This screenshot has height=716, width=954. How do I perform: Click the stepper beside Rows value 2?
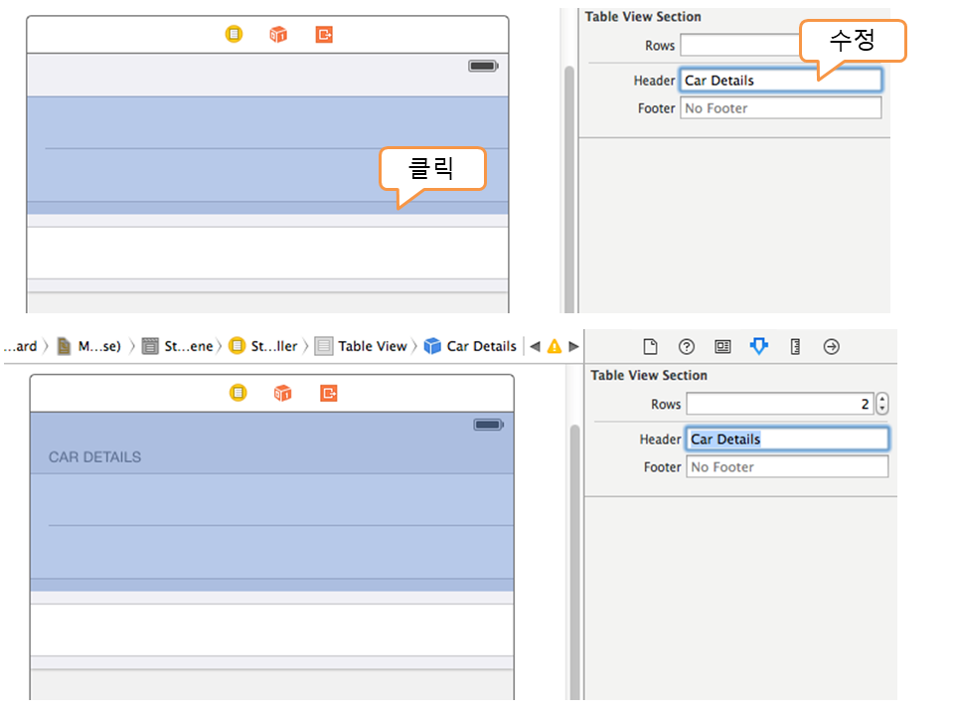[x=882, y=404]
